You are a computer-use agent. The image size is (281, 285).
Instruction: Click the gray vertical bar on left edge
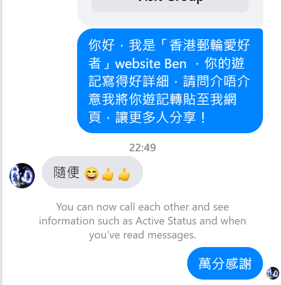(1, 143)
